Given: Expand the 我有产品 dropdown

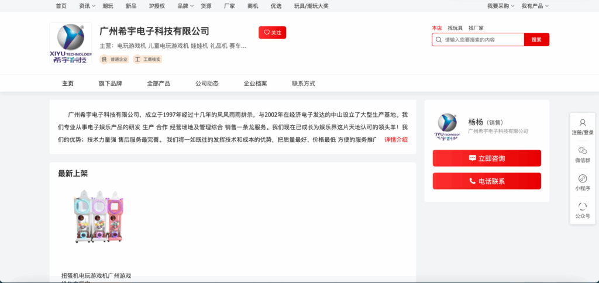Looking at the screenshot, I should [x=535, y=6].
